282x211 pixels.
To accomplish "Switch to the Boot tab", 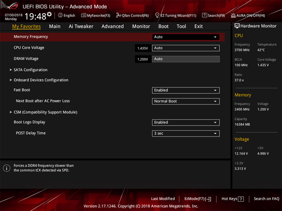I will (x=163, y=27).
